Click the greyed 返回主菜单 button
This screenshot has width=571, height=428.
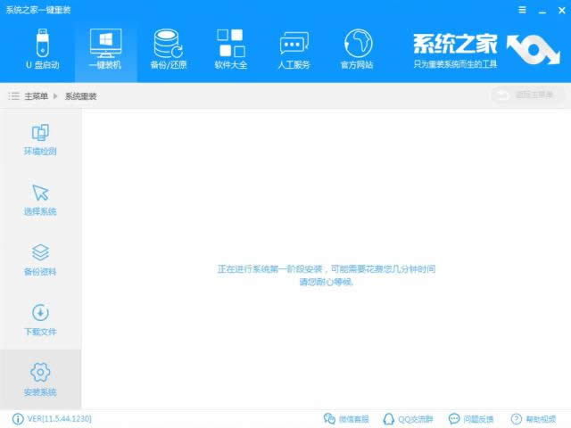(528, 95)
